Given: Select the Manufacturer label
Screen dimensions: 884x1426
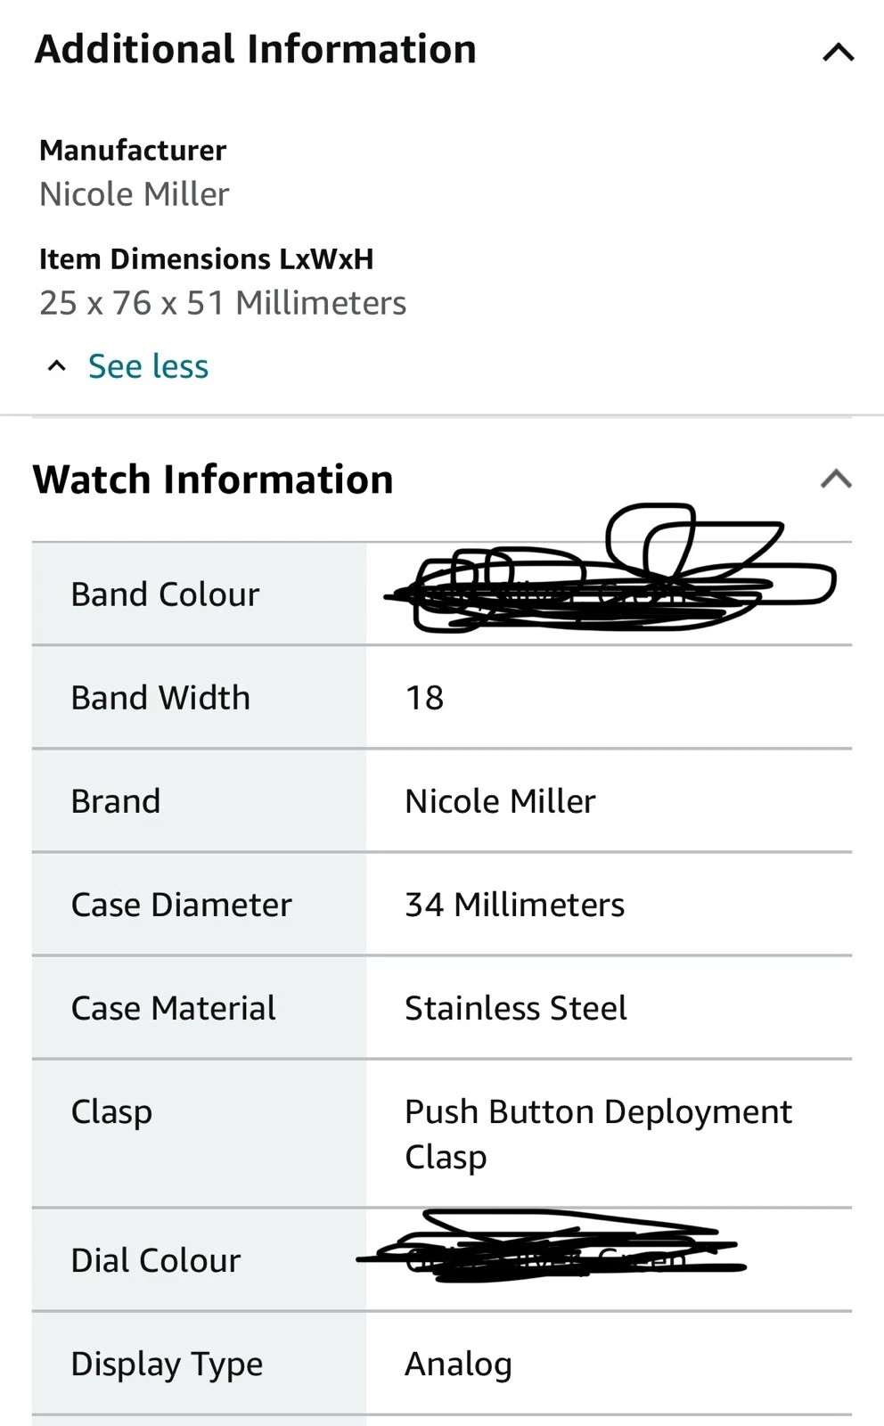Looking at the screenshot, I should click(133, 150).
